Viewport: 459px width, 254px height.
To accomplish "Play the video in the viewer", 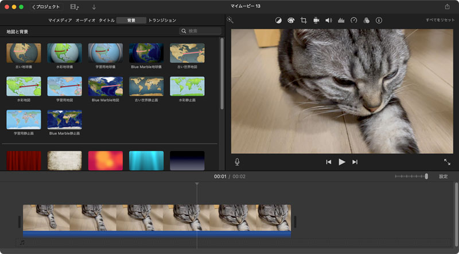I will click(342, 162).
